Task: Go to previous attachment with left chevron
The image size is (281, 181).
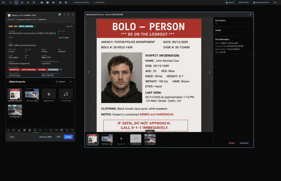Action: (x=88, y=72)
